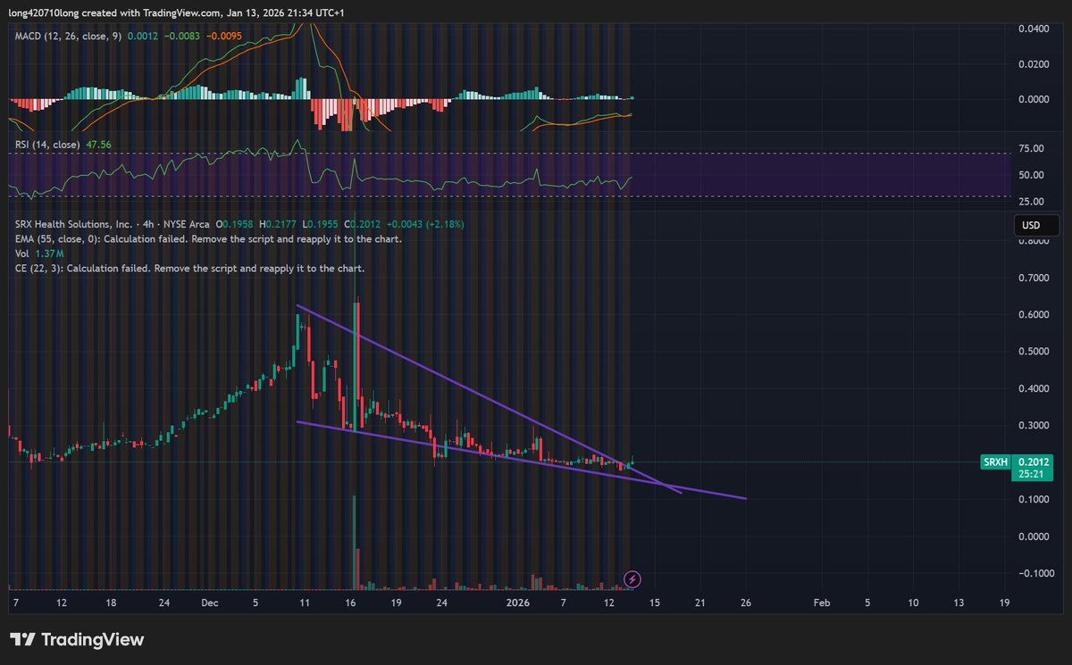Image resolution: width=1072 pixels, height=665 pixels.
Task: Click the 10 date label on time axis
Action: 913,603
